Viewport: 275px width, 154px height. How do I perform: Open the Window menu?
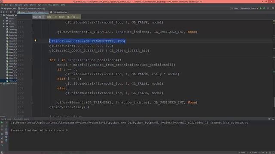[x=56, y=5]
